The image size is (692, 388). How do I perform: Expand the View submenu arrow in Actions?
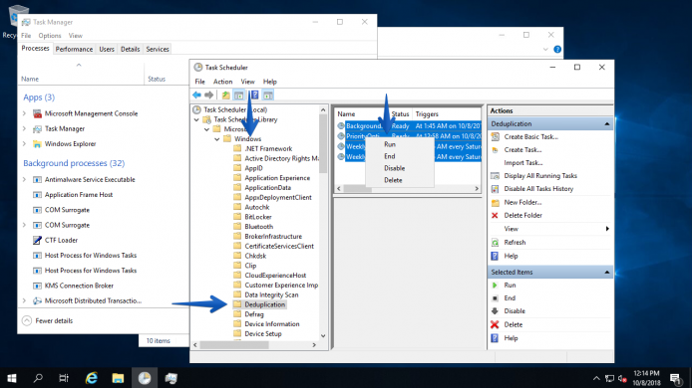tap(607, 229)
